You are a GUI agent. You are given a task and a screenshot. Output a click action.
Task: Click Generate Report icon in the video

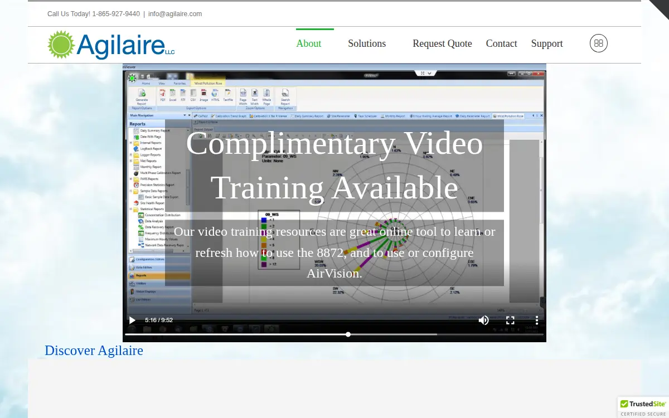click(142, 96)
